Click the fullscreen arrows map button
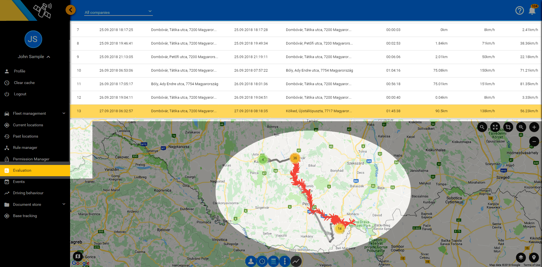Image resolution: width=542 pixels, height=267 pixels. 495,127
